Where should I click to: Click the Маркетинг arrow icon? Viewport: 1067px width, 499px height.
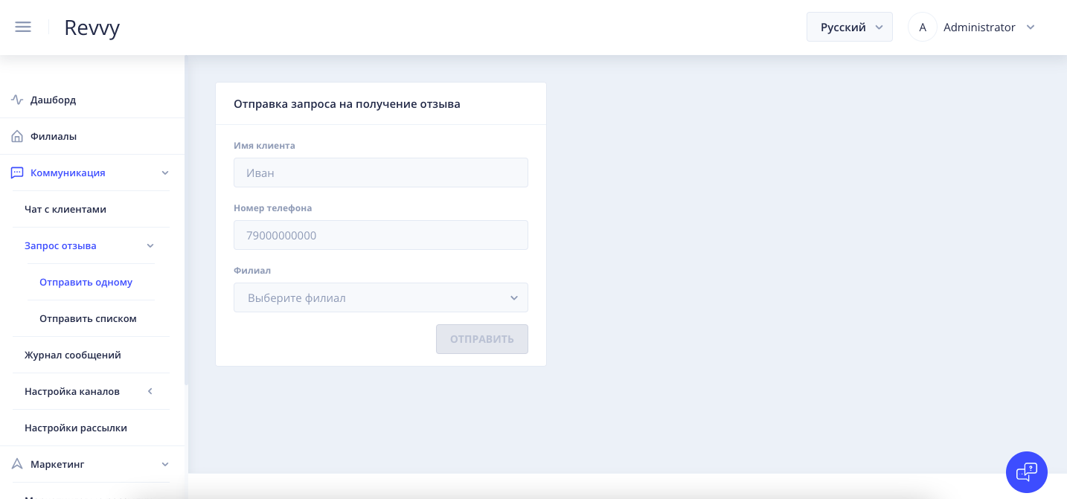point(17,464)
